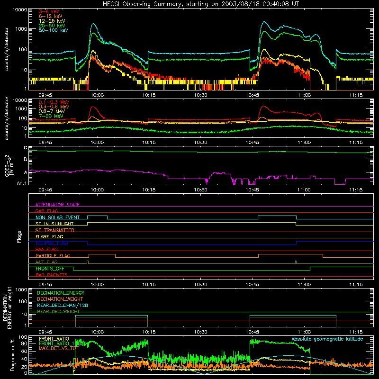The height and width of the screenshot is (379, 379).
Task: Select the BAD_PACKETS flag label
Action: (x=52, y=275)
